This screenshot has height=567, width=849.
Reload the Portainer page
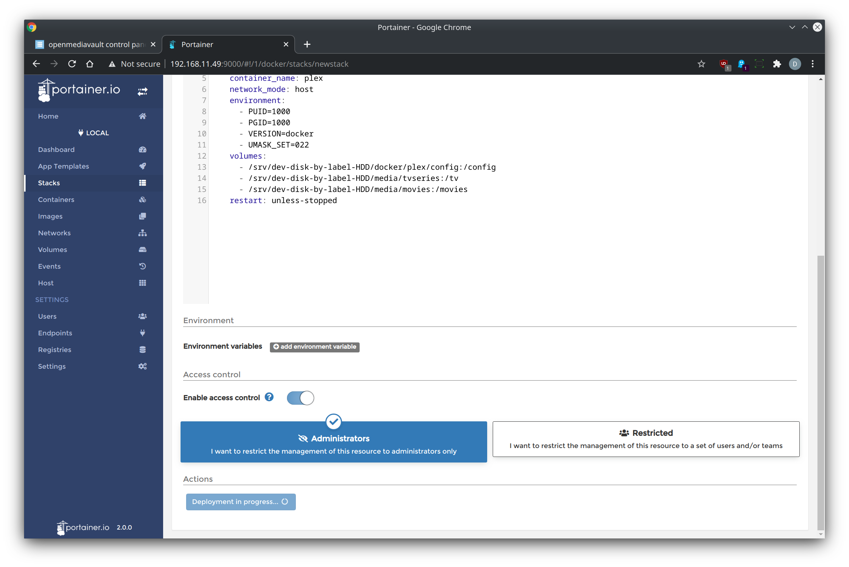[x=72, y=64]
